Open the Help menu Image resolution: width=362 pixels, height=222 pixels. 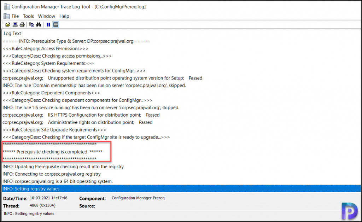[64, 16]
